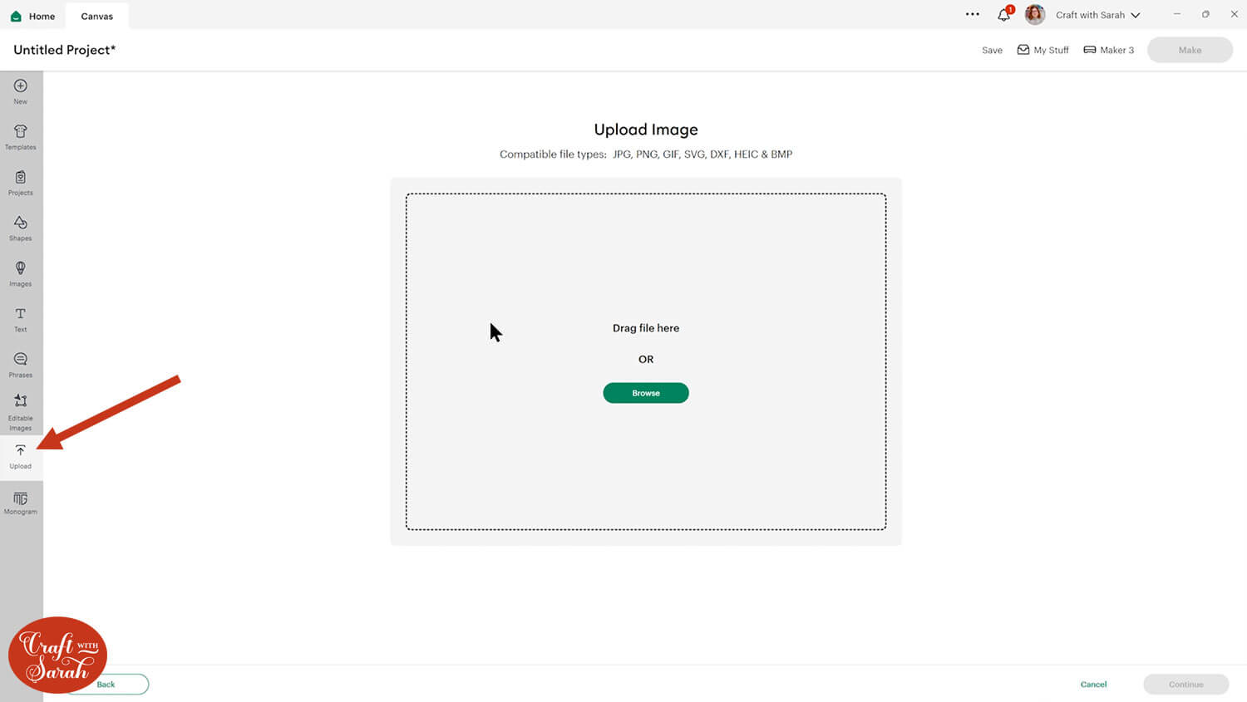Select the Upload tool in sidebar

21,457
